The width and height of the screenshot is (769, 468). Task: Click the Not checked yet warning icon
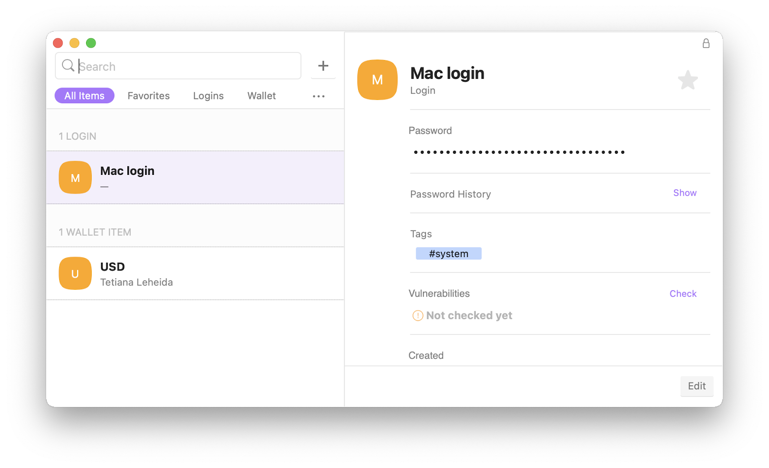coord(418,316)
